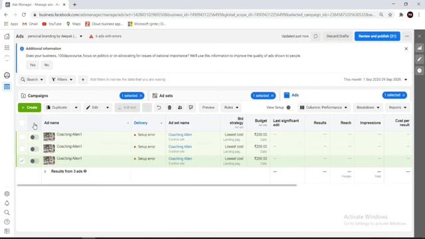Viewport: 425px width, 239px height.
Task: Toggle on the third Coaching Allen1 ad
Action: [x=34, y=161]
